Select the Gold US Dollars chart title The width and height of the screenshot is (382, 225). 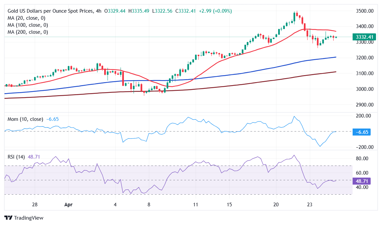[x=50, y=11]
